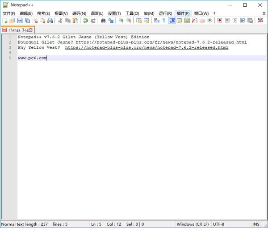The height and width of the screenshot is (228, 268).
Task: Click the Save file toolbar icon
Action: pyautogui.click(x=20, y=21)
